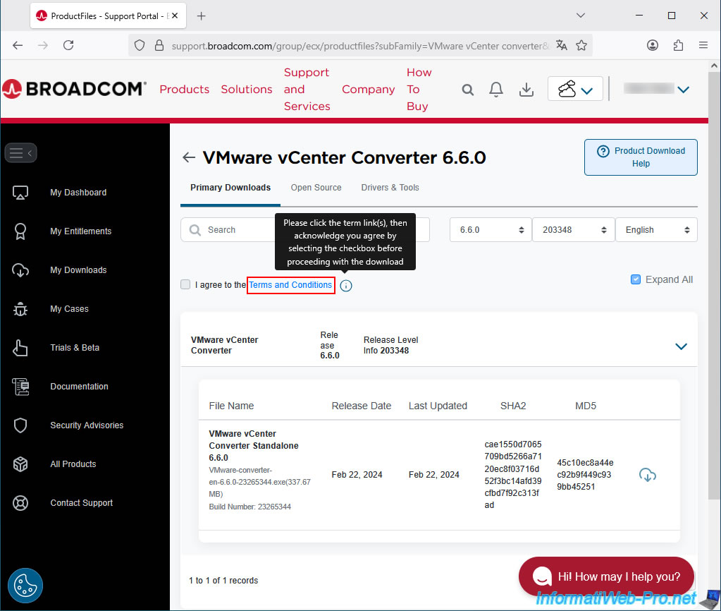This screenshot has width=721, height=611.
Task: Go back using the arrow beside product title
Action: click(188, 157)
